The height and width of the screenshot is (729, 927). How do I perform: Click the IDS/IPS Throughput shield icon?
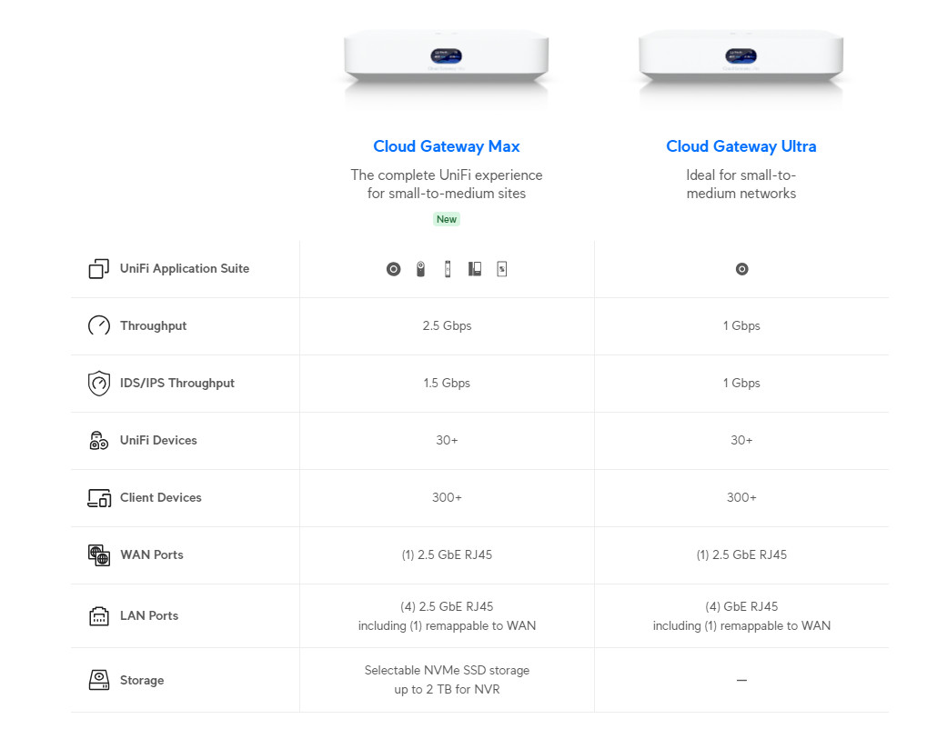pyautogui.click(x=99, y=383)
